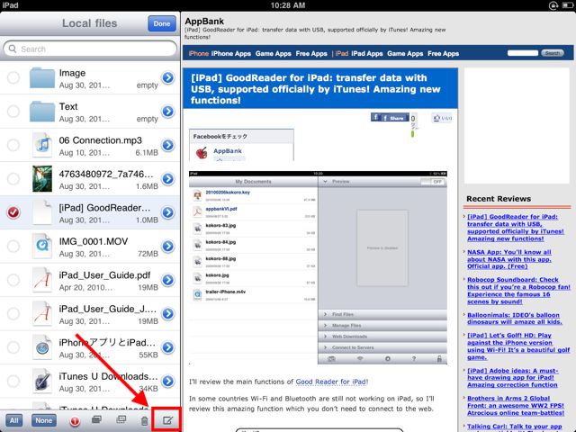
Task: Click the QuickTime icon of IMG_0001.MOV
Action: click(x=42, y=246)
